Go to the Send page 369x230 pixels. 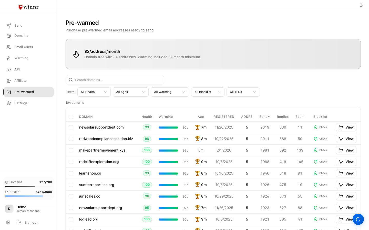coord(28,26)
